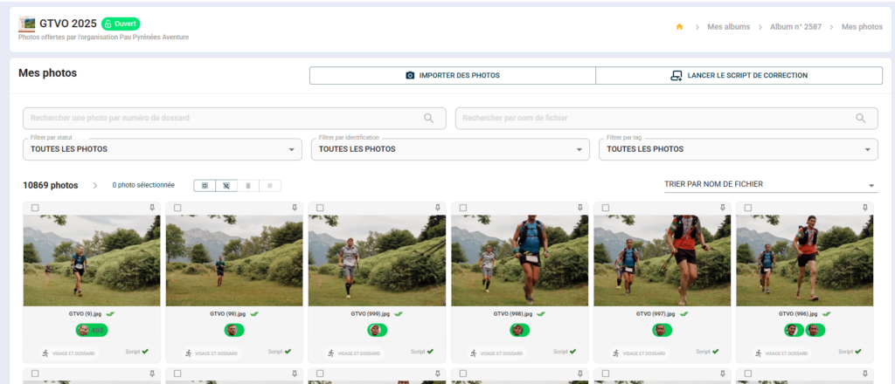Expand the Filtrer par identification dropdown
This screenshot has width=895, height=384.
(450, 149)
